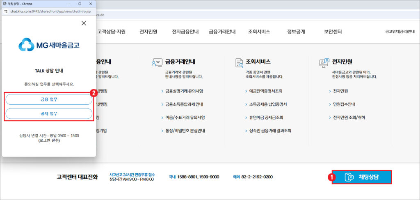Click the MG새마을금고 logo

pos(49,45)
